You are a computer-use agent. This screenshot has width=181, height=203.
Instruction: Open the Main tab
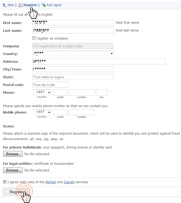(x=11, y=5)
